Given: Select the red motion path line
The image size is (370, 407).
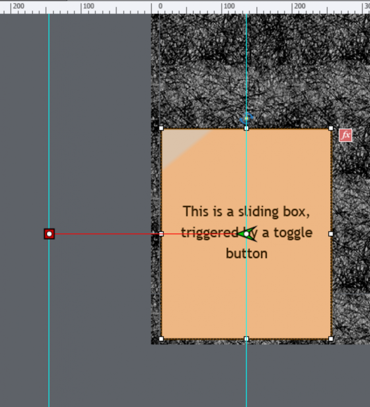Looking at the screenshot, I should pos(107,234).
